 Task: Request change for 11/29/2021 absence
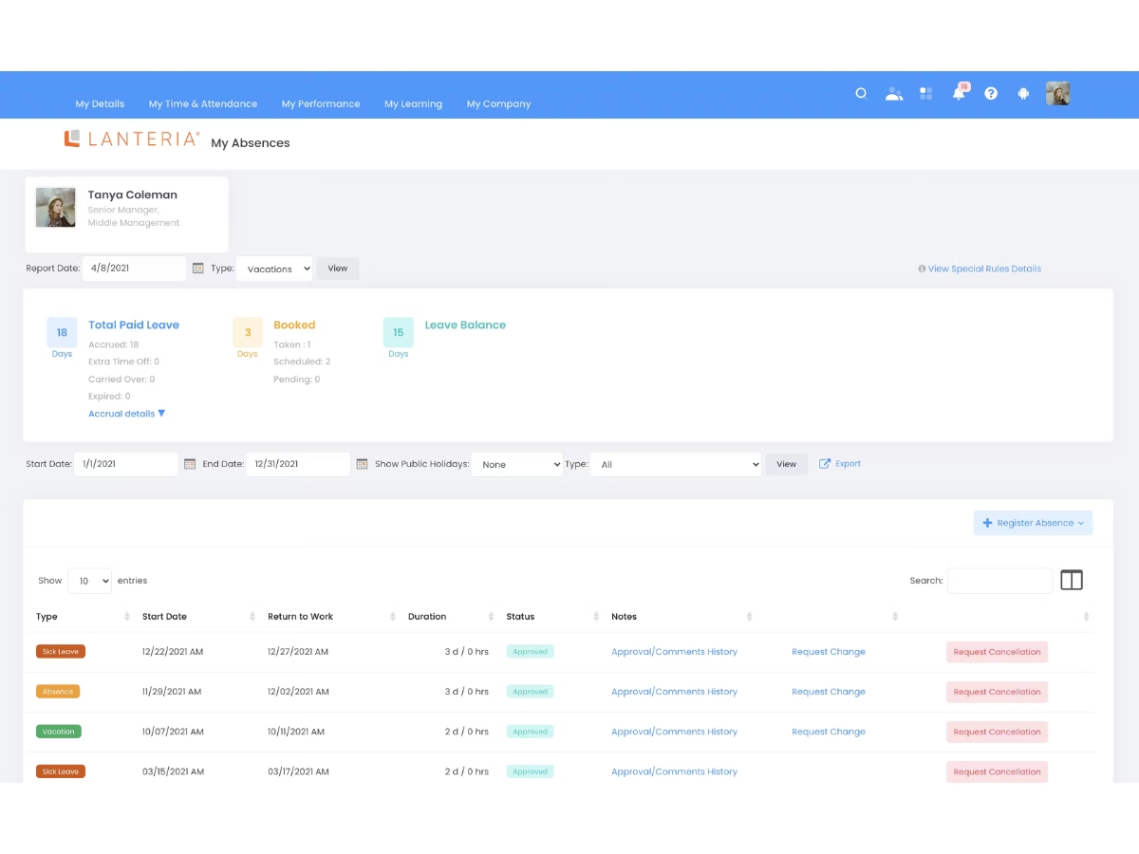click(829, 692)
